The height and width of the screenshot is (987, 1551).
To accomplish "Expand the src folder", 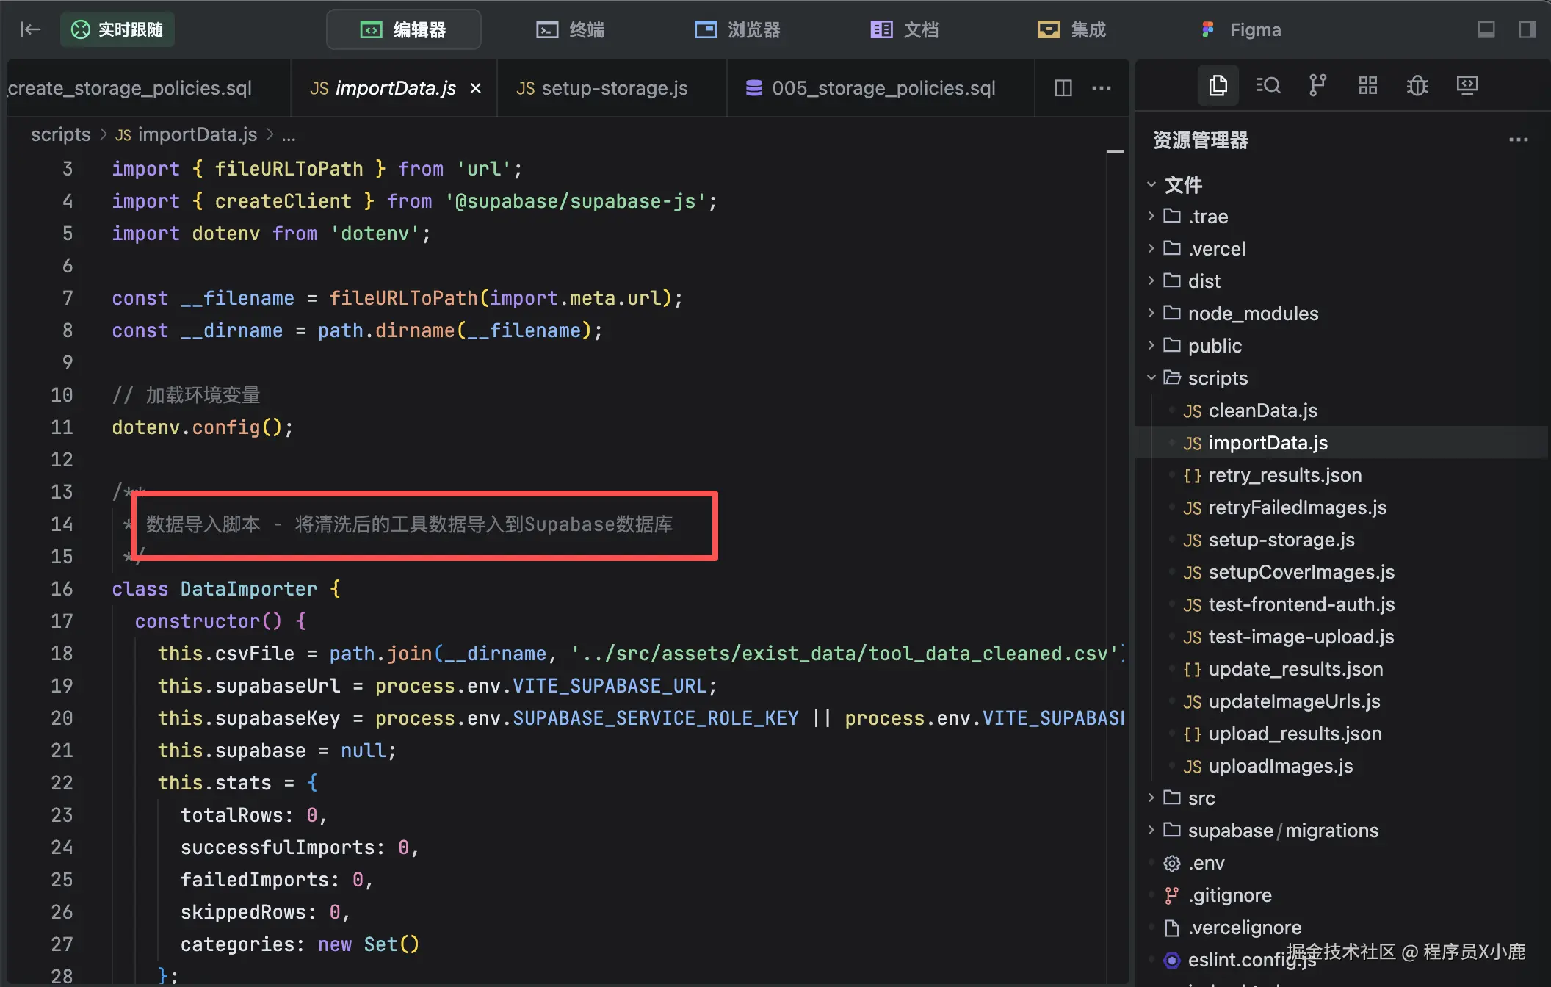I will click(1201, 798).
